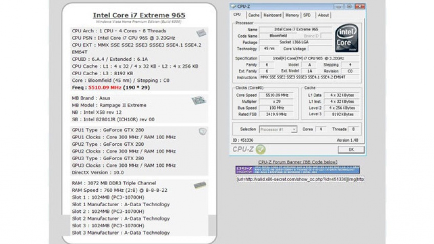Click the Revision value C0
The image size is (434, 244).
pos(350,71)
